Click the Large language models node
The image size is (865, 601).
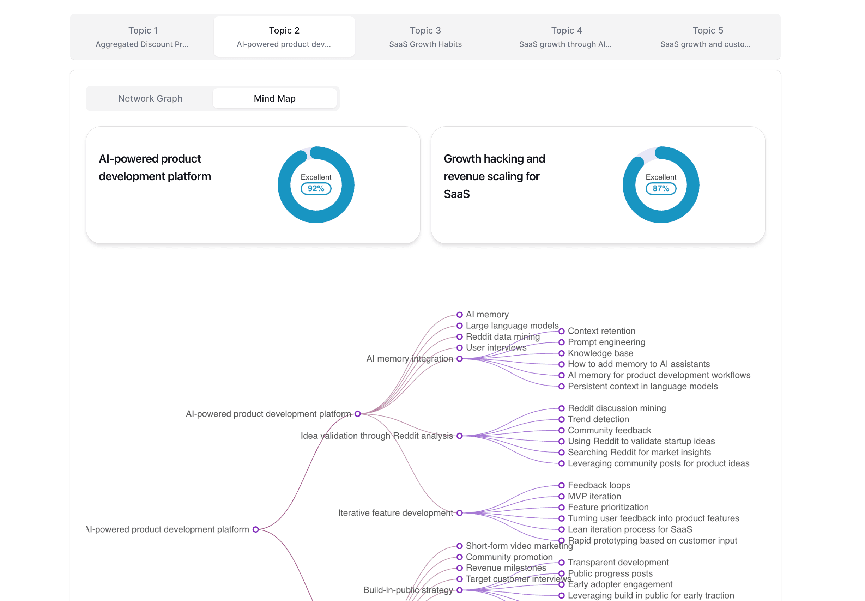[x=512, y=325]
